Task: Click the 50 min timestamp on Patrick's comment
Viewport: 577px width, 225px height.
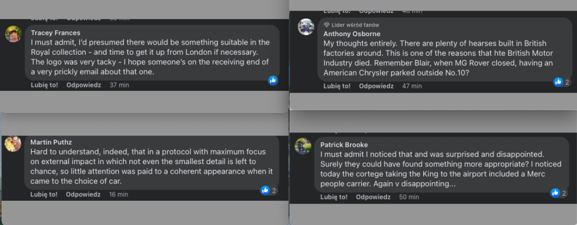Action: point(409,197)
